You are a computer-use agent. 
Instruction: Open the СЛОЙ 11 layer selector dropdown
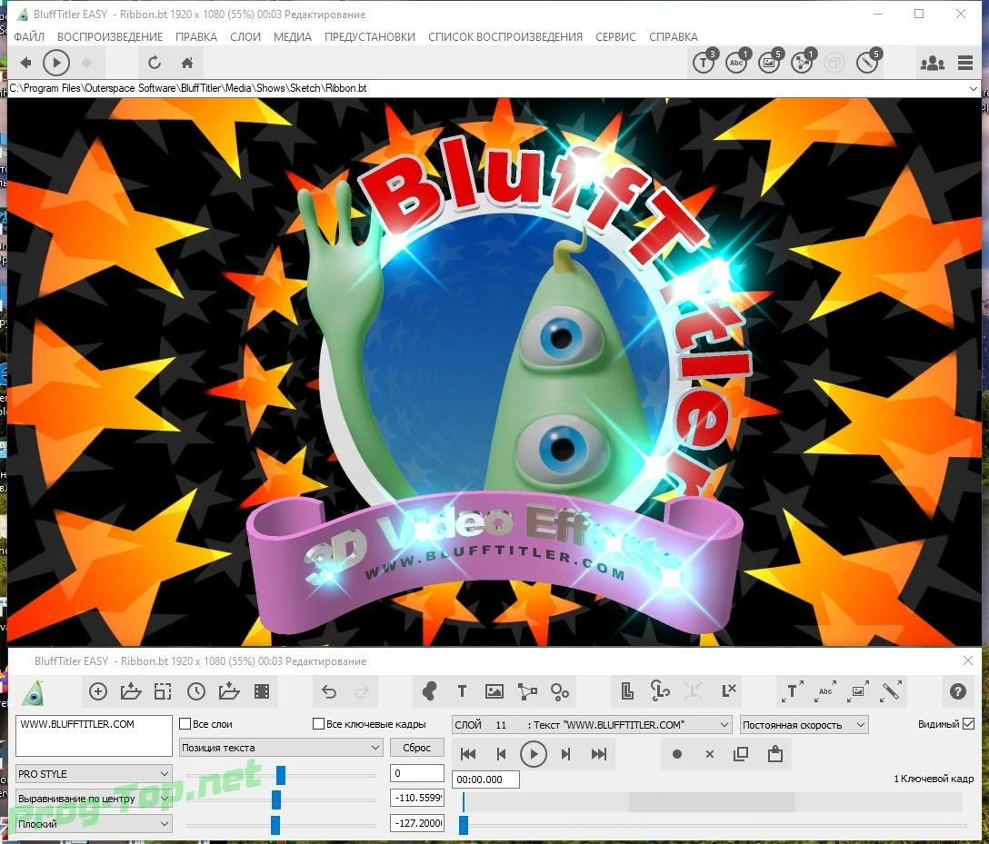pos(592,725)
